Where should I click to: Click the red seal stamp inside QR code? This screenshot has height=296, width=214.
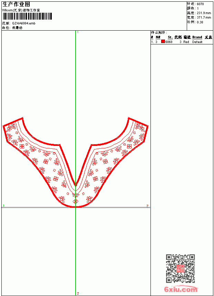181,268
